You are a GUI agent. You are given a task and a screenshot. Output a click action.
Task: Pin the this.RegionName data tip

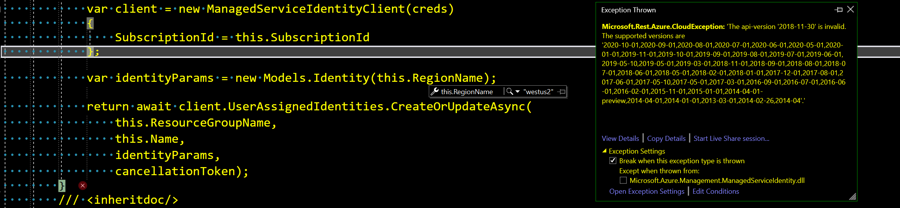(562, 91)
